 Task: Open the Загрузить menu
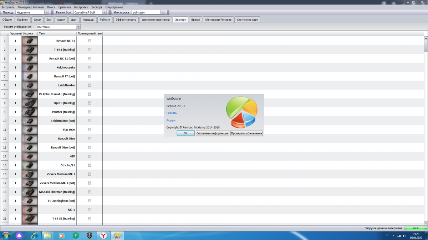coord(8,7)
